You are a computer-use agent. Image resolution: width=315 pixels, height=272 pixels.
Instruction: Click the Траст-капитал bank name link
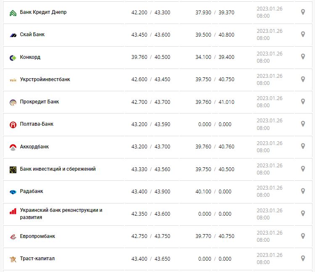(x=37, y=259)
